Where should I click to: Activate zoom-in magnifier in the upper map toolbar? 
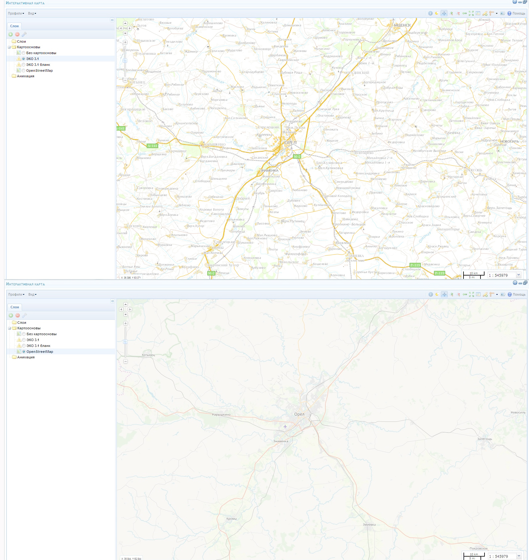(x=451, y=13)
